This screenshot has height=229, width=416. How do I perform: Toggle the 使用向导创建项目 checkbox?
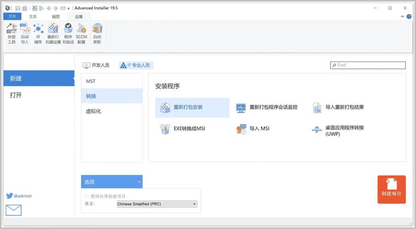[86, 196]
